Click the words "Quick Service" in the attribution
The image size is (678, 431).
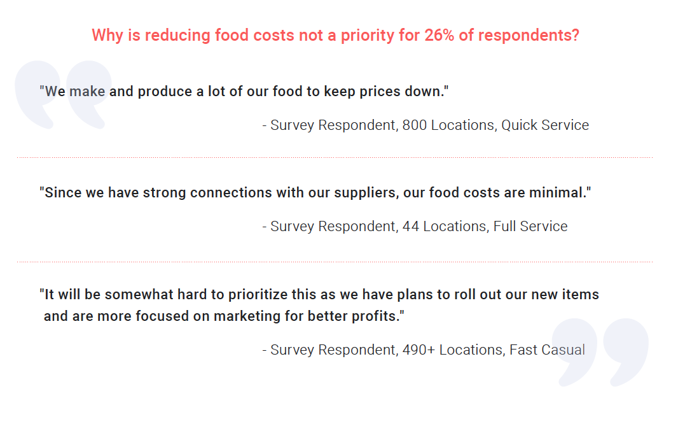pyautogui.click(x=545, y=125)
